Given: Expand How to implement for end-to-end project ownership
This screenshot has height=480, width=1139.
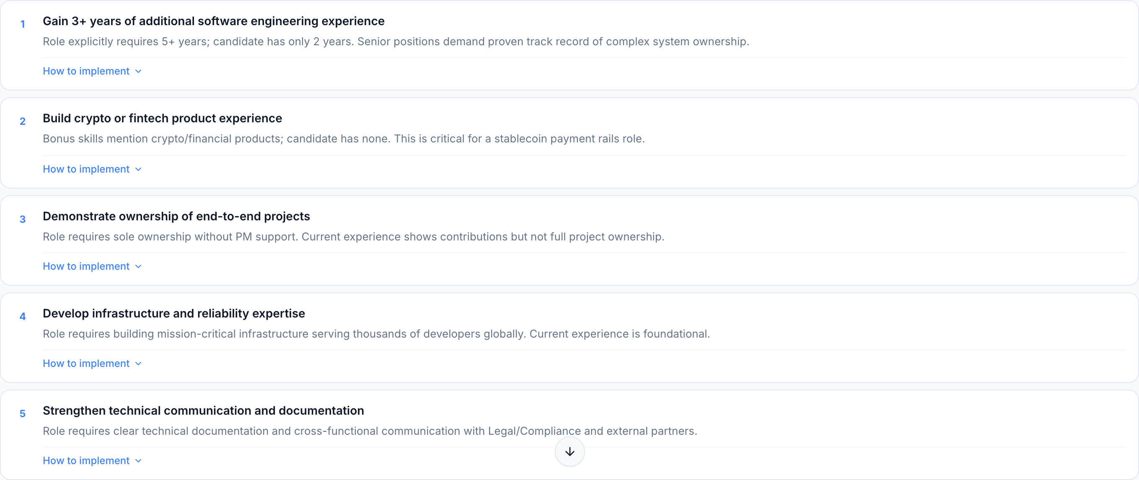Looking at the screenshot, I should pos(86,266).
